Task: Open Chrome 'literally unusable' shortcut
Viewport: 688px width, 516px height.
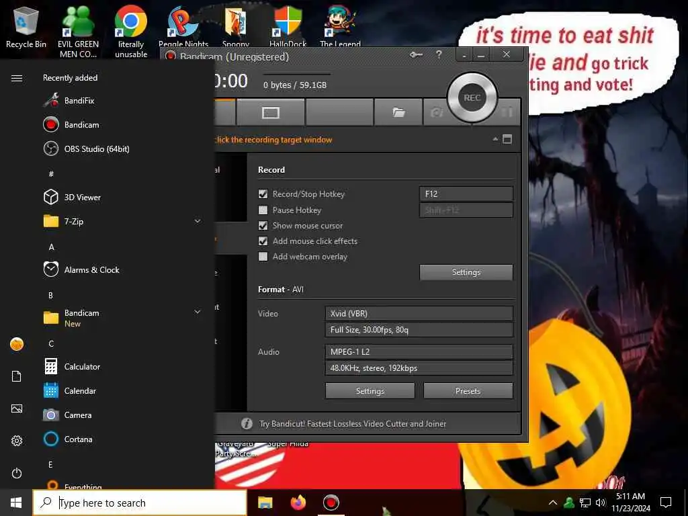Action: pyautogui.click(x=131, y=32)
